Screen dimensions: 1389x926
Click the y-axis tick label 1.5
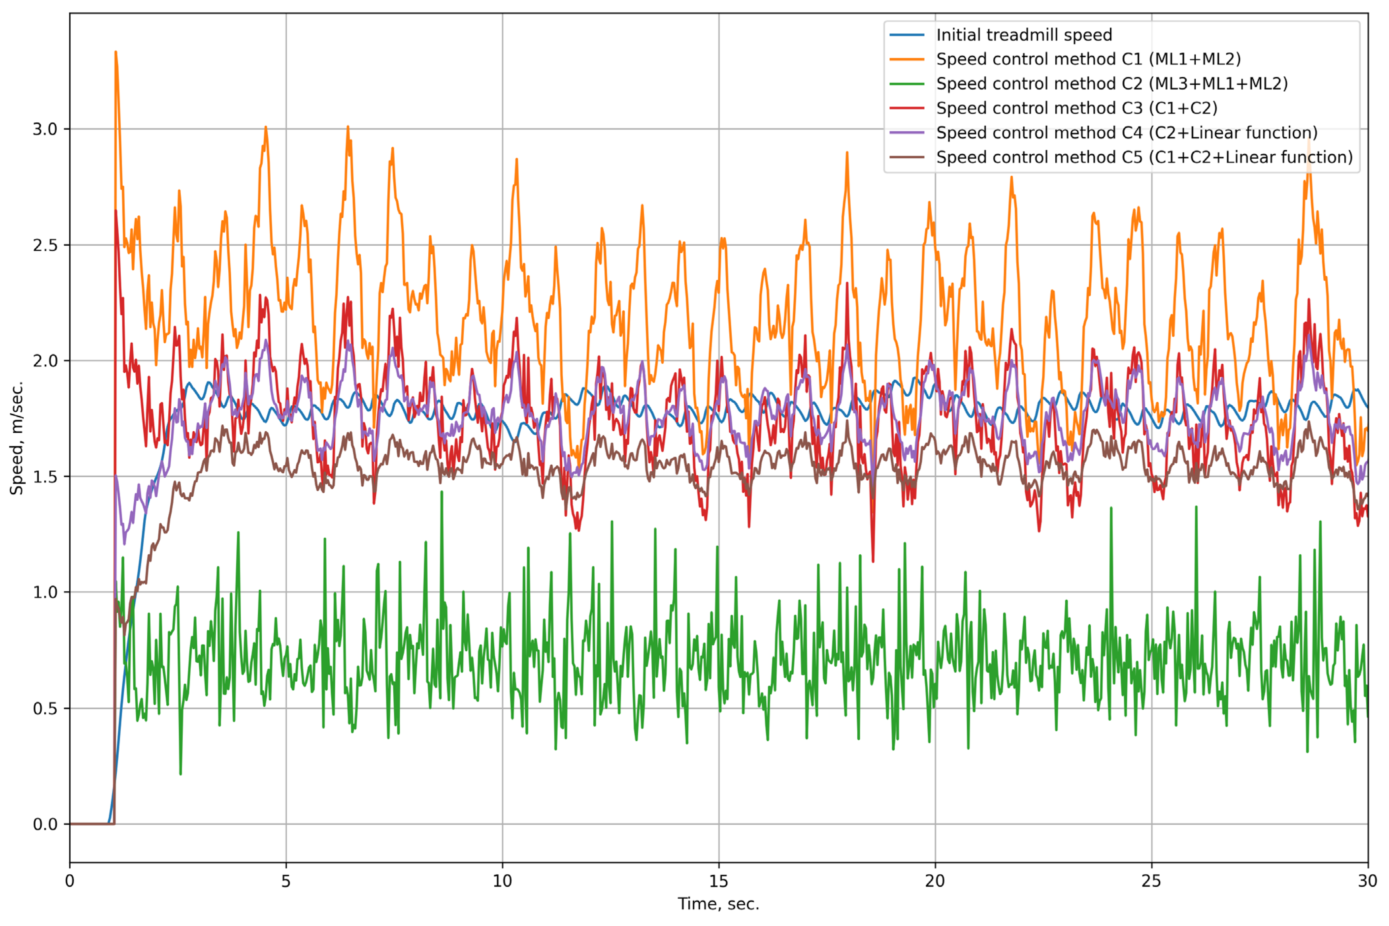(x=45, y=477)
